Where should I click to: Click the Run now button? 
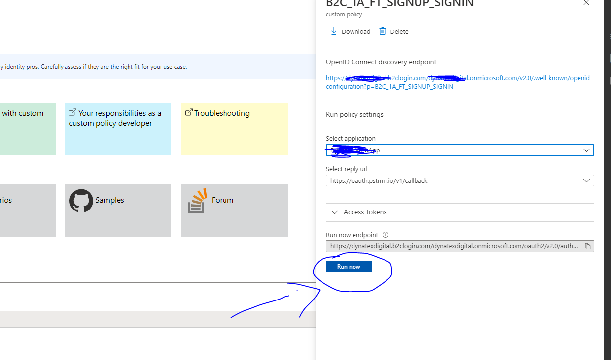349,267
